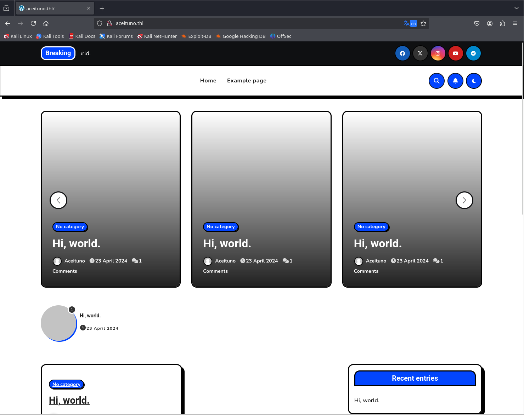Viewport: 524px width, 415px height.
Task: Click the blue search magnifier button
Action: click(436, 81)
